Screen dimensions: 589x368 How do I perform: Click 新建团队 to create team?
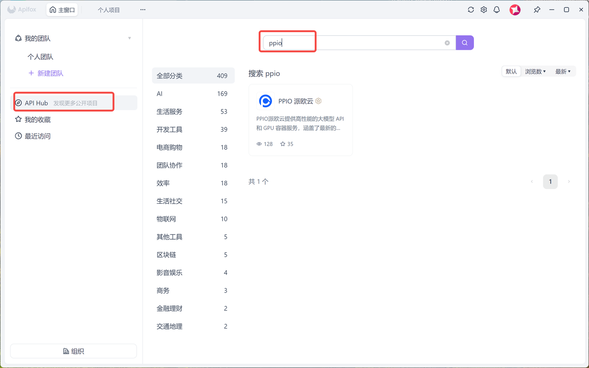pyautogui.click(x=46, y=73)
